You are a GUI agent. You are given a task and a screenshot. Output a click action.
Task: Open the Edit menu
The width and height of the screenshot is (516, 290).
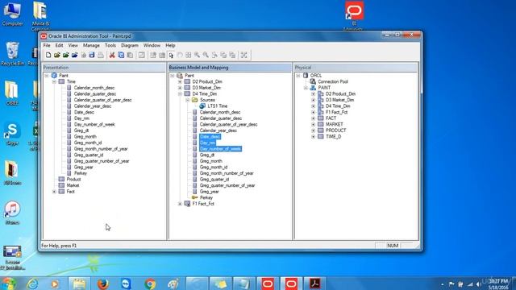pyautogui.click(x=59, y=45)
